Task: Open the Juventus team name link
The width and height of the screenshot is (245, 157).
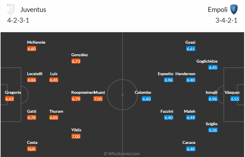Action: click(x=33, y=9)
